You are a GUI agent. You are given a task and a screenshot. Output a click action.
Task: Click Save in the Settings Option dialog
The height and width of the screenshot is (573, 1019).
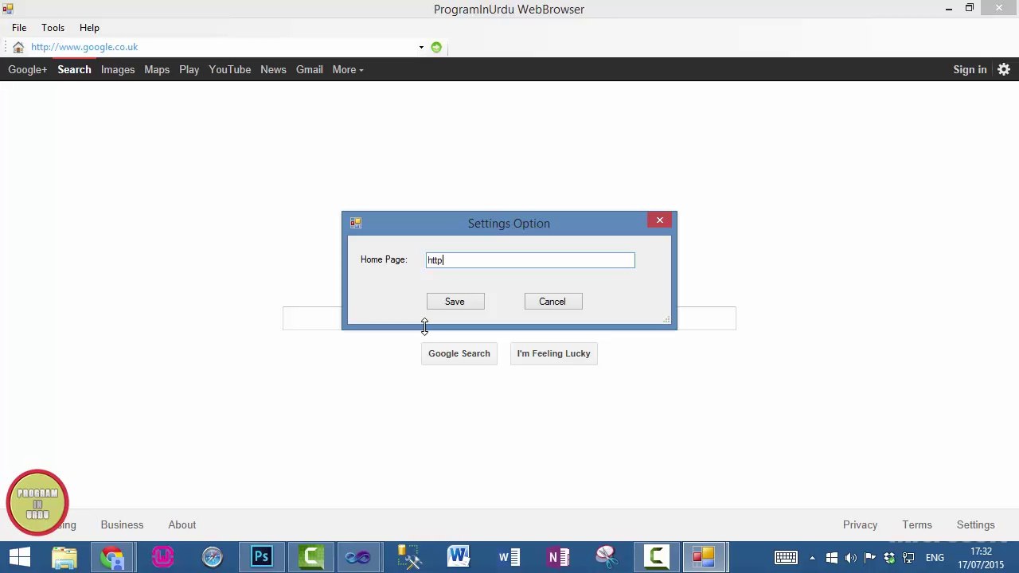click(455, 302)
